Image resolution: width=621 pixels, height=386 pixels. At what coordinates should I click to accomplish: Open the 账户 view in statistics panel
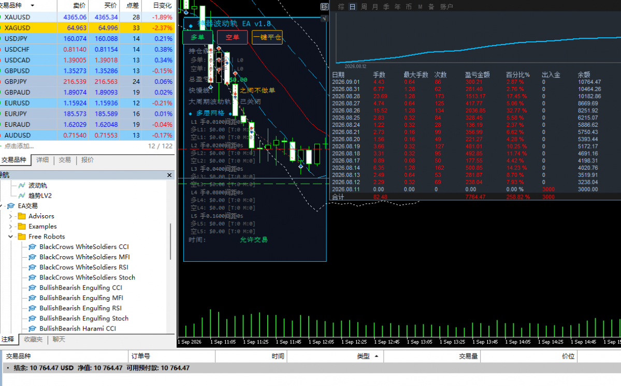point(446,7)
